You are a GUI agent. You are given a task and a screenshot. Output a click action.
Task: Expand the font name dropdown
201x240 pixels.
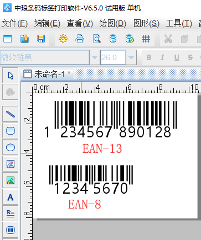(x=95, y=57)
